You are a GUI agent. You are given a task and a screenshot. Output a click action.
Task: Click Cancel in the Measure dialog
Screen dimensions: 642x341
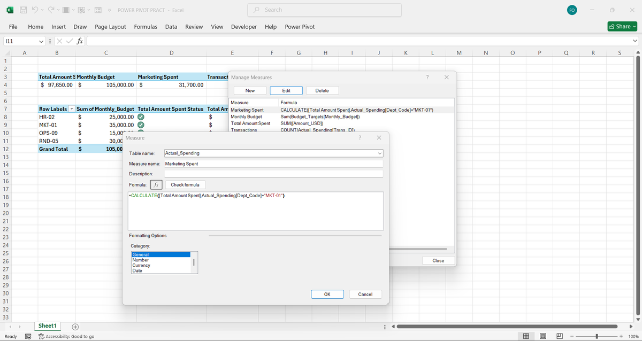tap(365, 294)
